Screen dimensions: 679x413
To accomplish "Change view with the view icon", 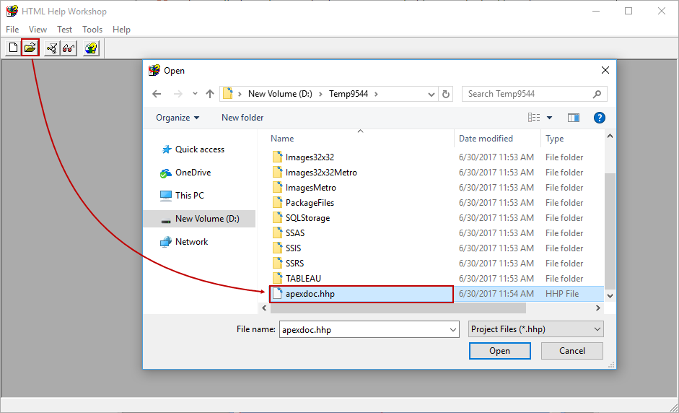I will [x=534, y=118].
